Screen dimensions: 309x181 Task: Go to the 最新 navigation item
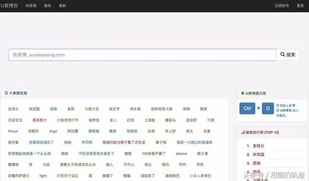[x=62, y=6]
